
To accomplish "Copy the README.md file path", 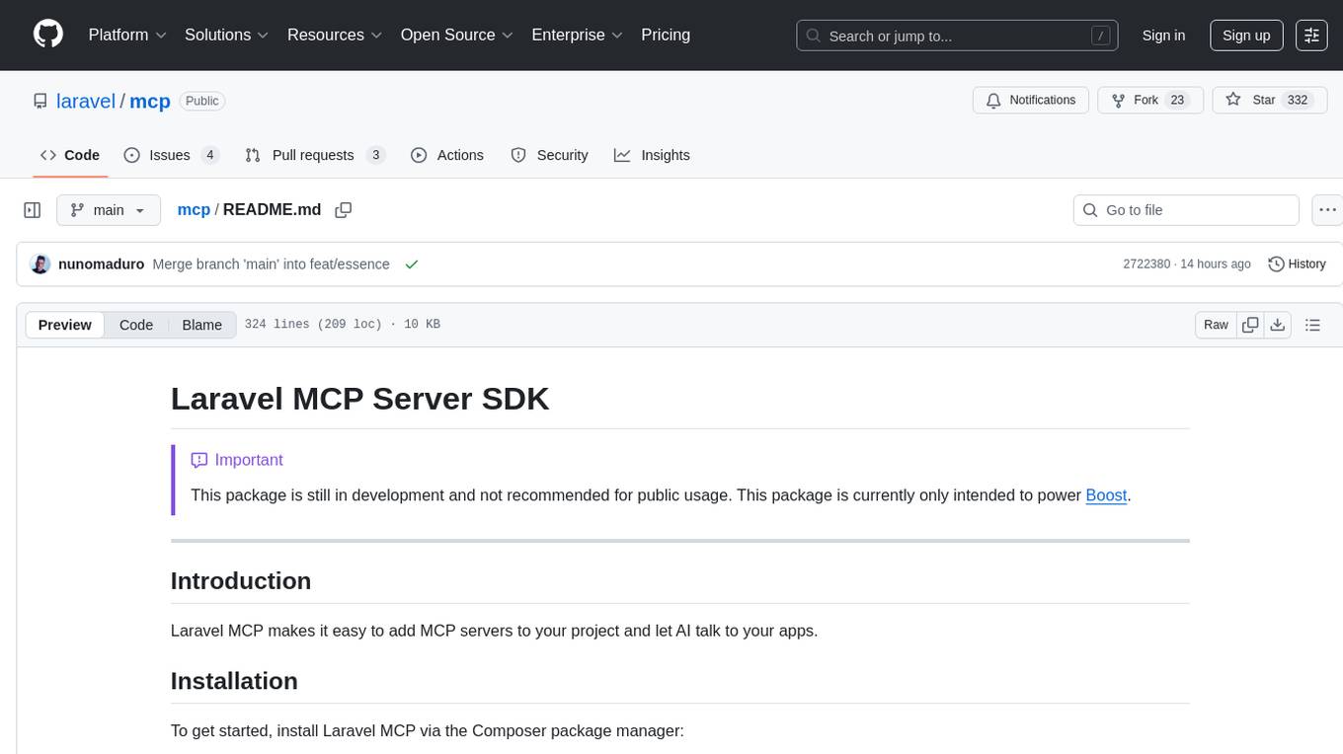I will (x=344, y=210).
